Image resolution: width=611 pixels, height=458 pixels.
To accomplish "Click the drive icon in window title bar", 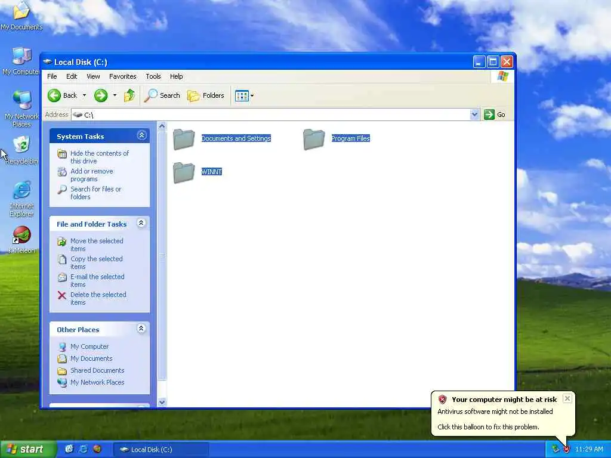I will pos(48,61).
